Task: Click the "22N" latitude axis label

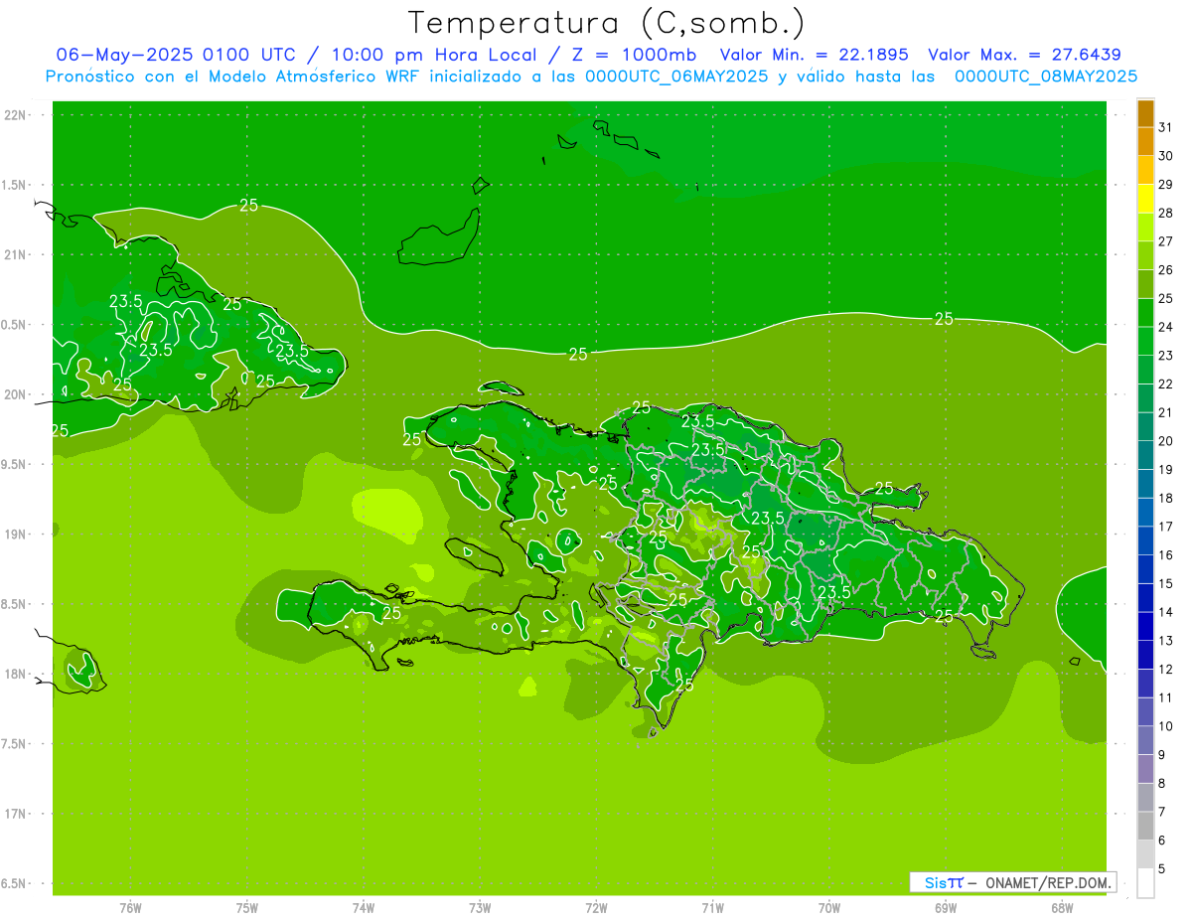Action: [x=17, y=115]
